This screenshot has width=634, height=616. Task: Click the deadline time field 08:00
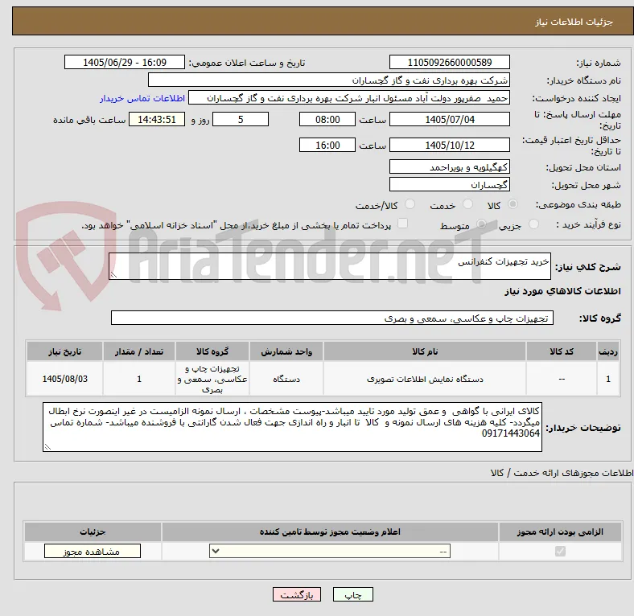tap(327, 120)
